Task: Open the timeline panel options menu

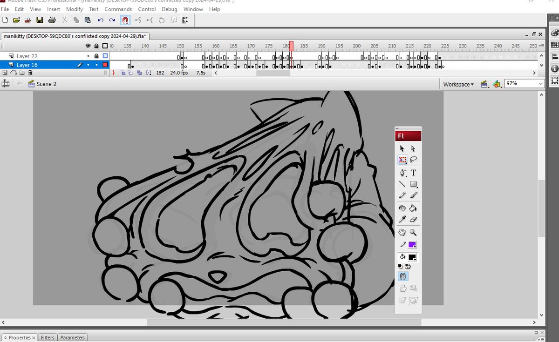Action: [540, 46]
